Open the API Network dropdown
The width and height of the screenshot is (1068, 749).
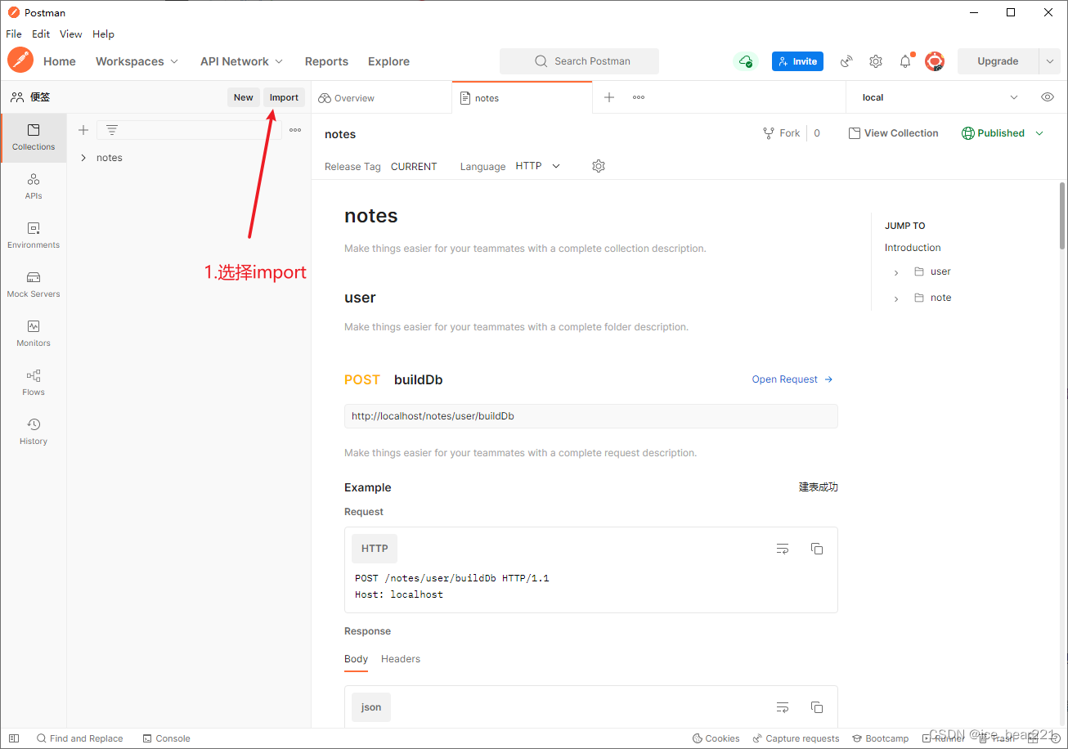pos(241,61)
